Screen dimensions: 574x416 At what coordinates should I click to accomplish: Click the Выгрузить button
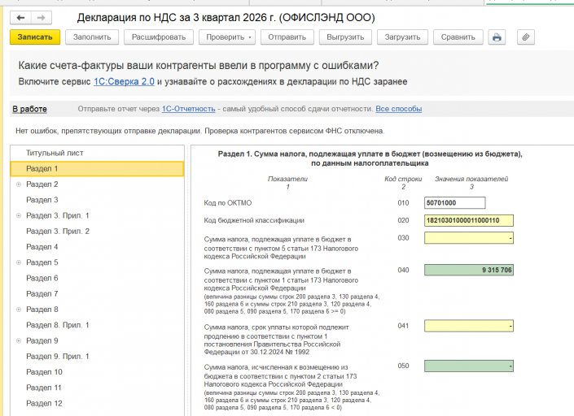click(x=345, y=37)
